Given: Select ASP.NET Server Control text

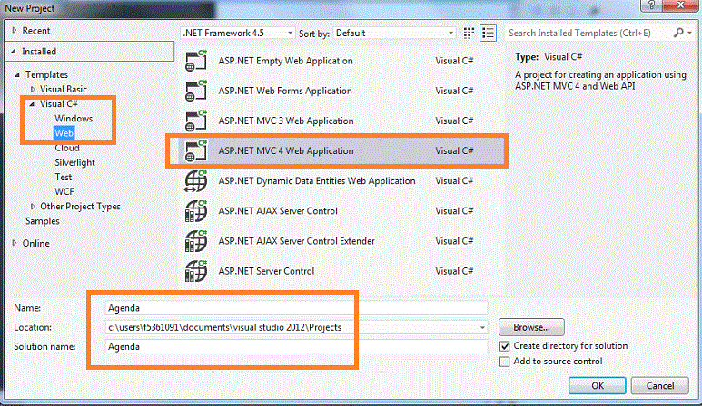Looking at the screenshot, I should click(x=266, y=271).
